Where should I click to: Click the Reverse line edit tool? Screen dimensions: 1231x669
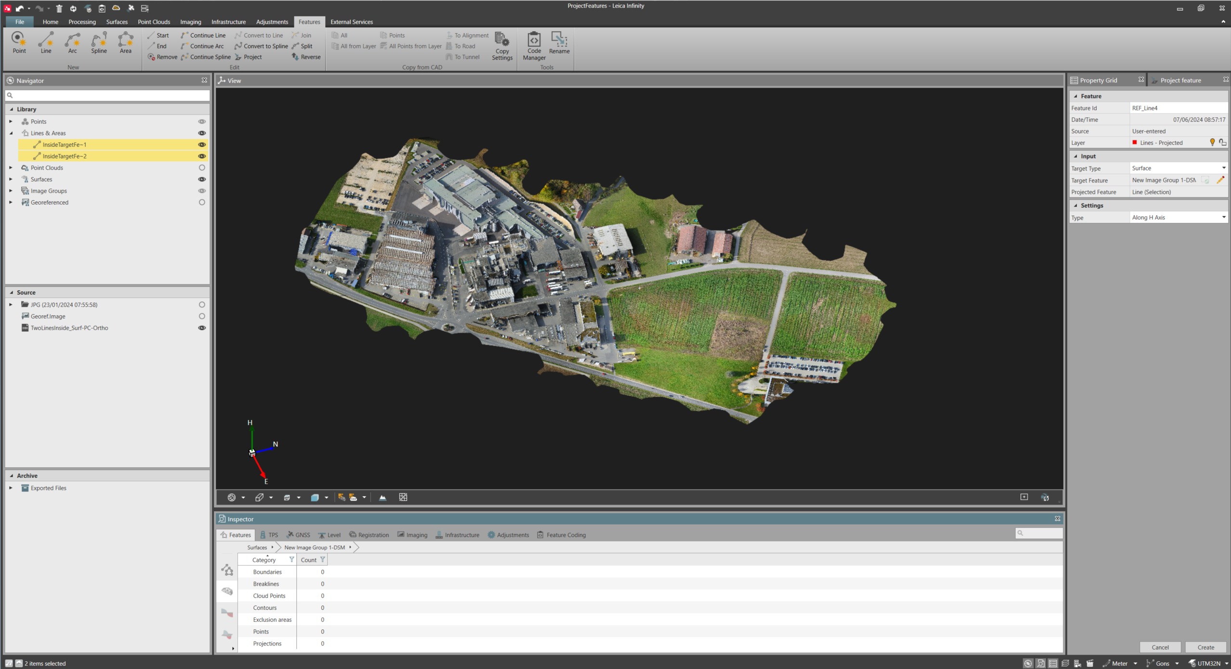pos(305,57)
